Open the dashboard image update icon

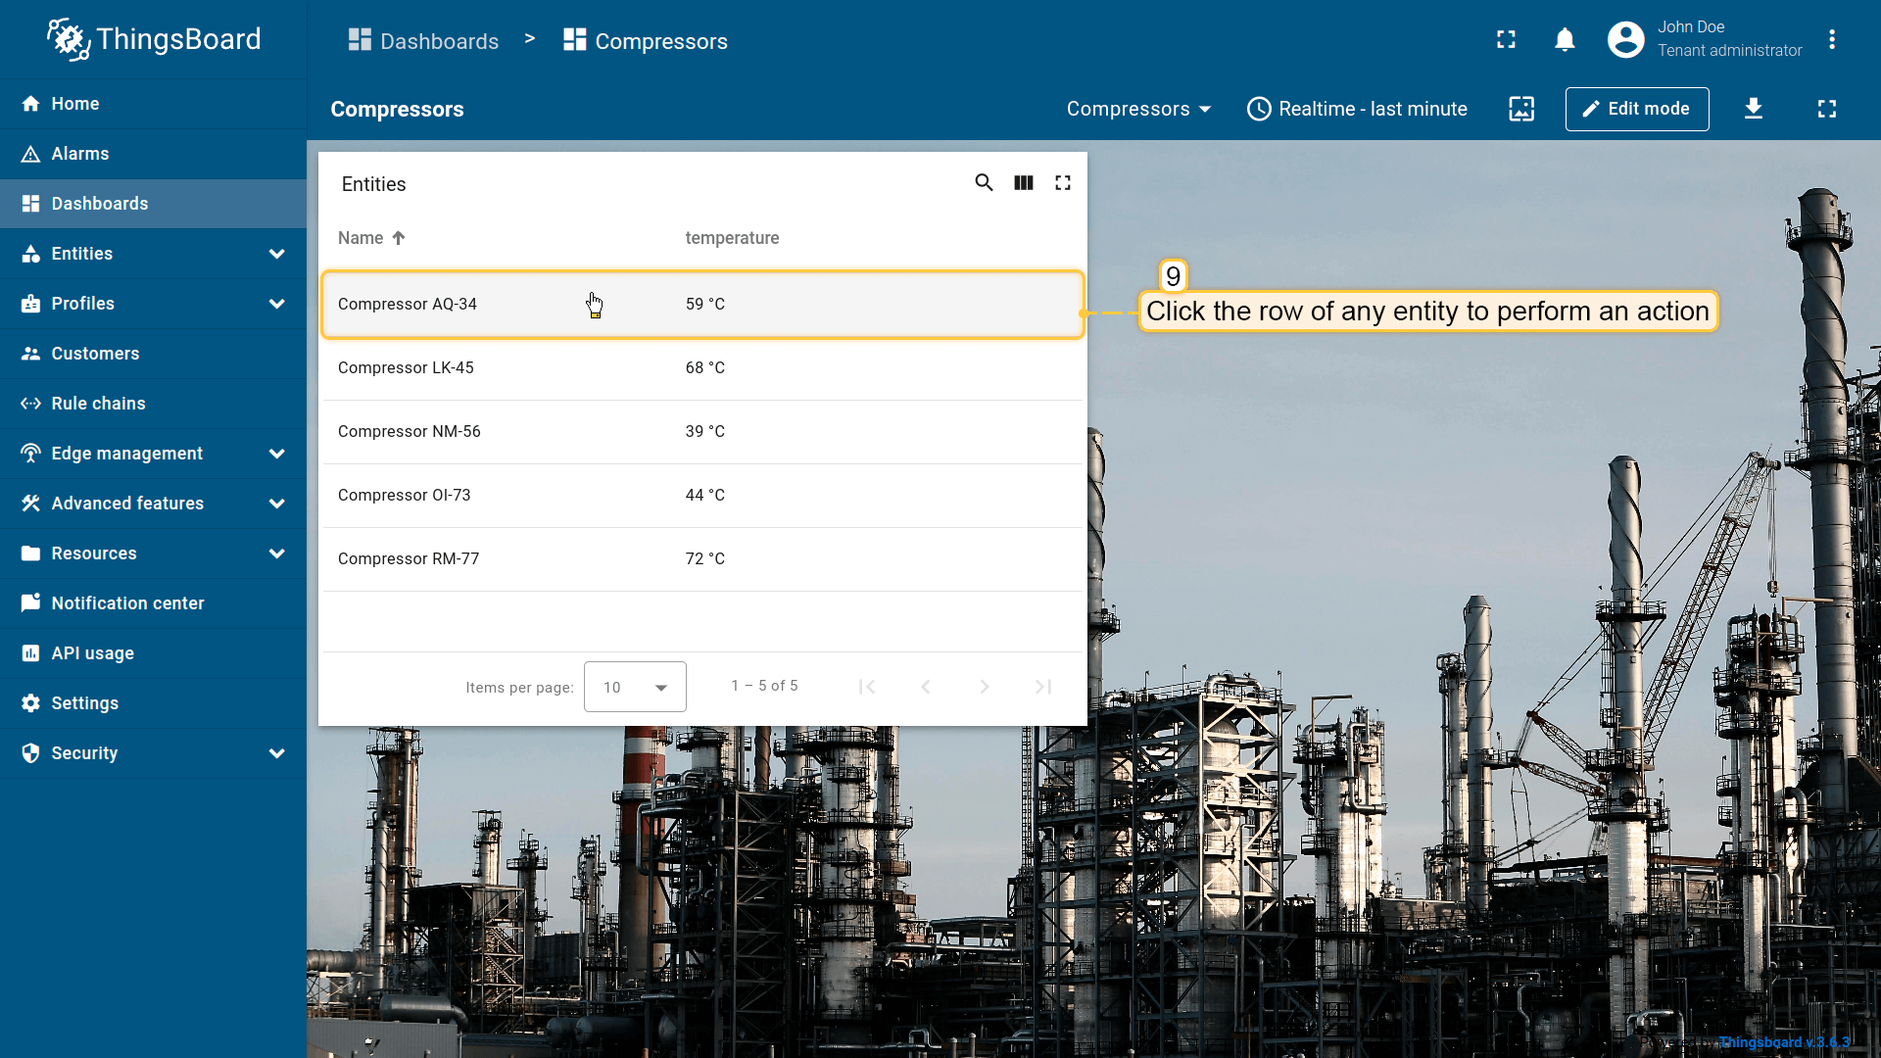(x=1521, y=109)
